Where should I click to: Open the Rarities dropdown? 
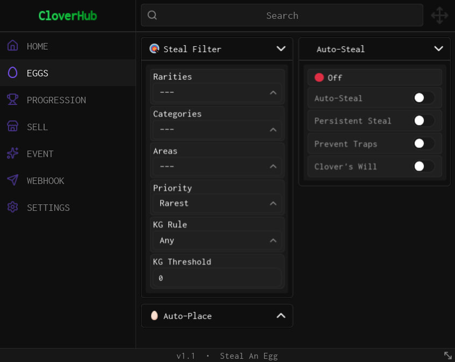(217, 93)
